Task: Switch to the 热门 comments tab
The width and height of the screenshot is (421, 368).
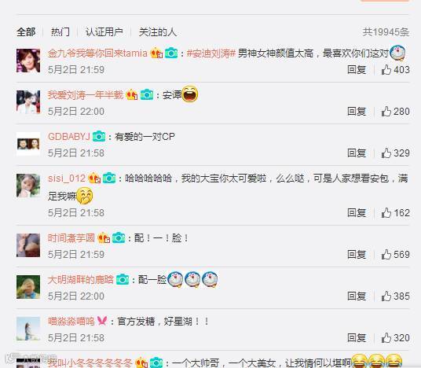Action: (x=60, y=32)
